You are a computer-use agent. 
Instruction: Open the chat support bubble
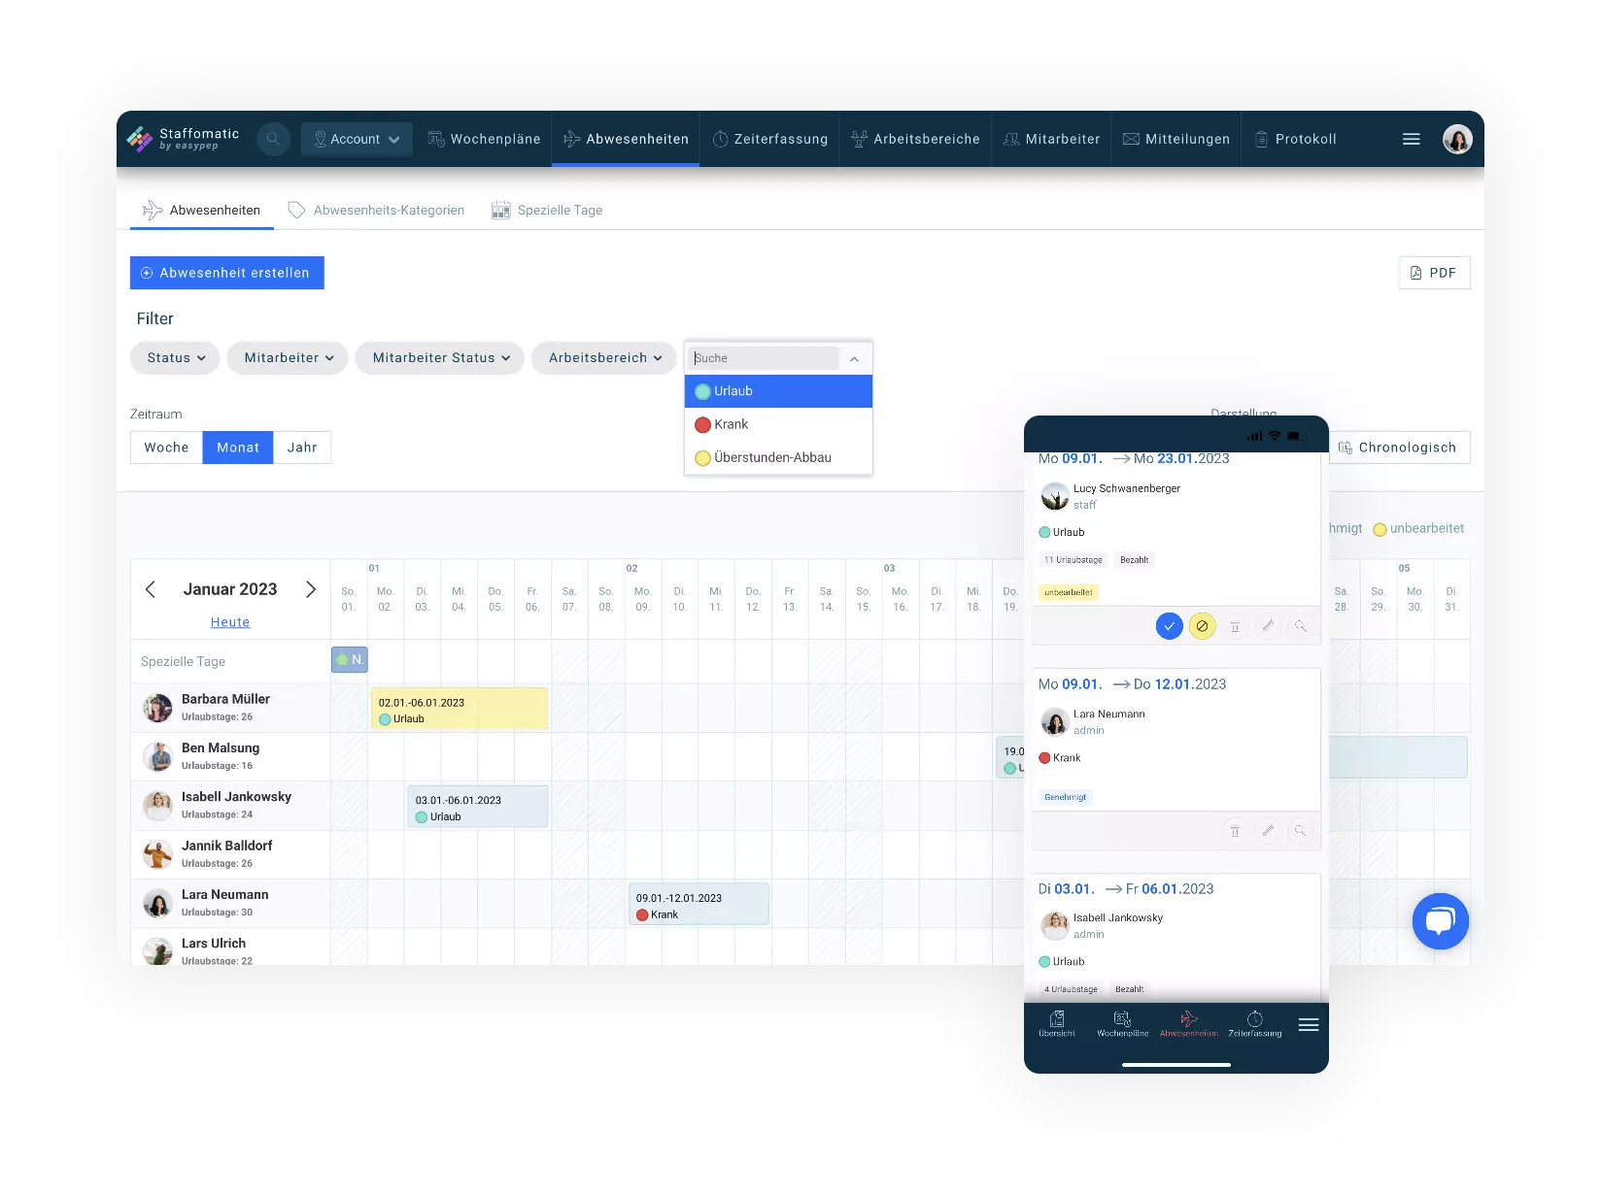tap(1440, 920)
